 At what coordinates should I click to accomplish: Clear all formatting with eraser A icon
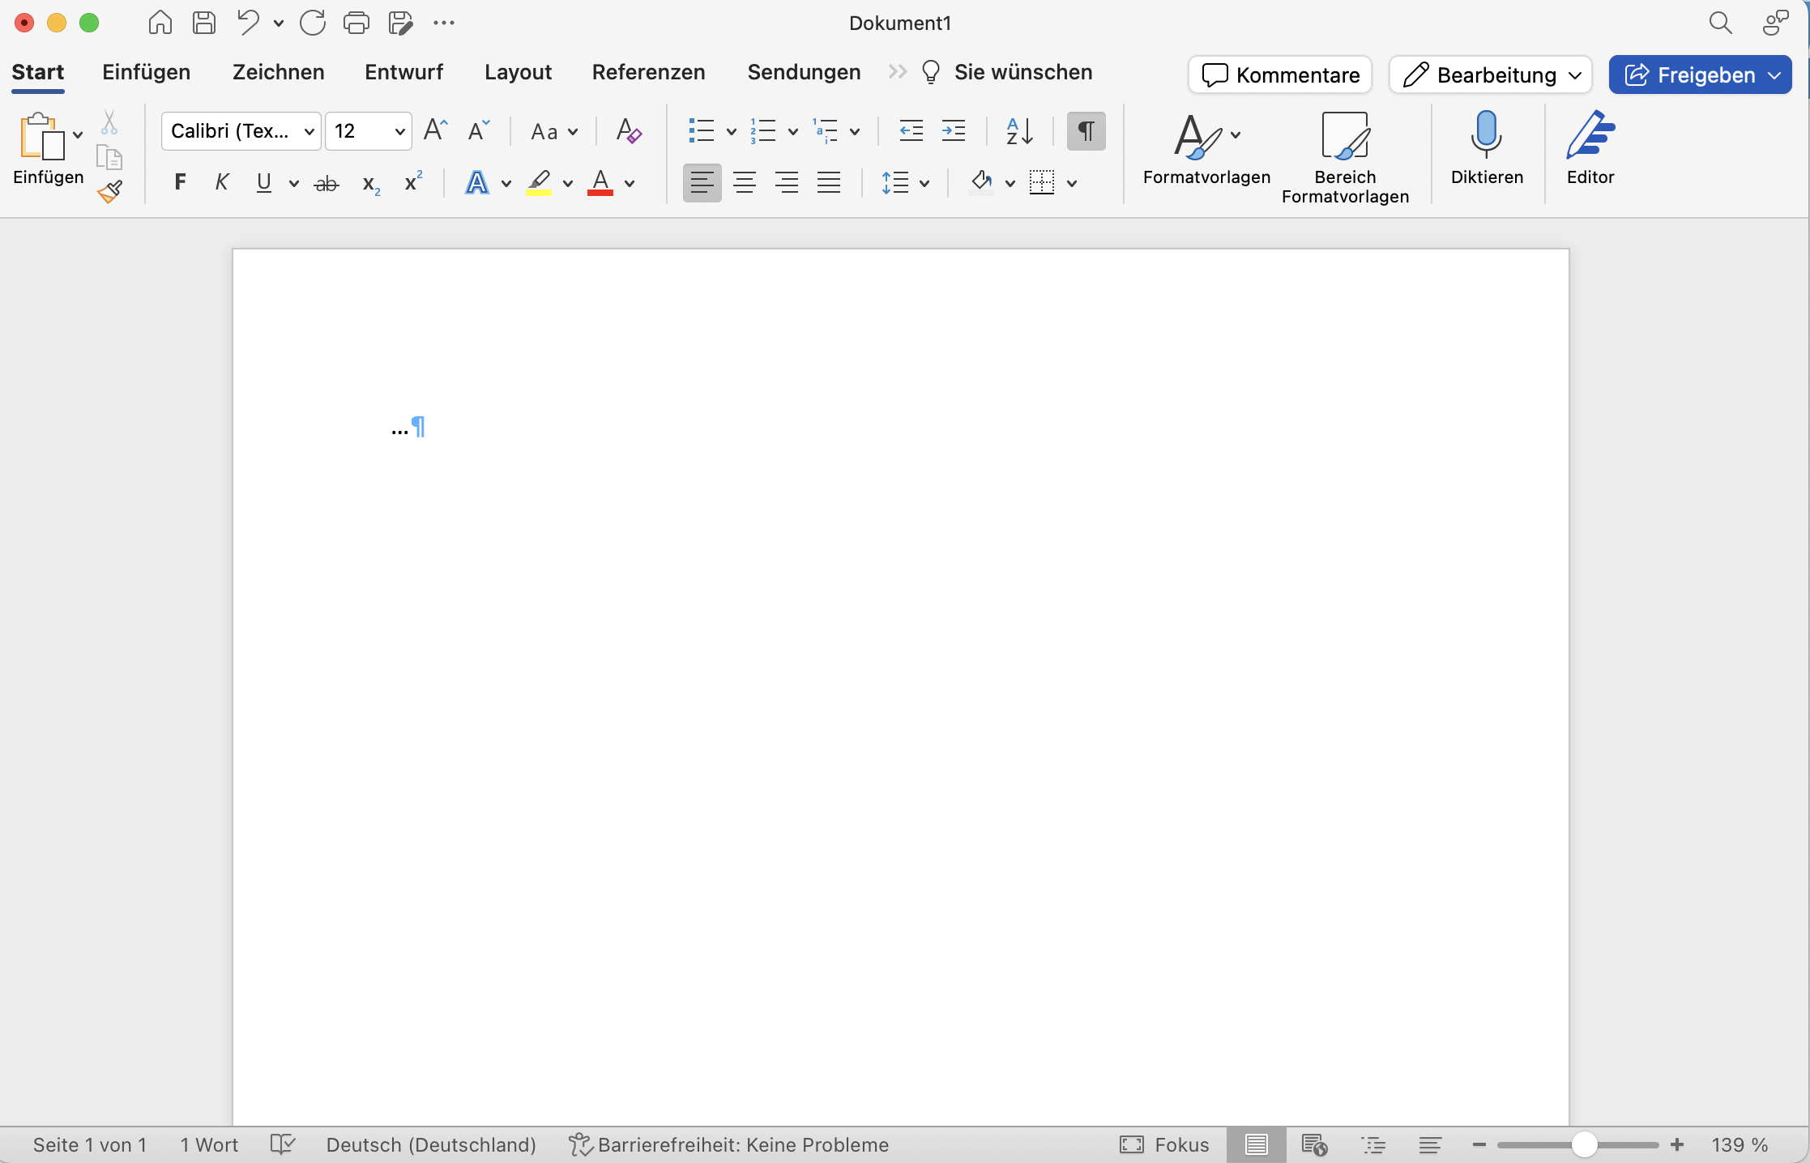[628, 130]
